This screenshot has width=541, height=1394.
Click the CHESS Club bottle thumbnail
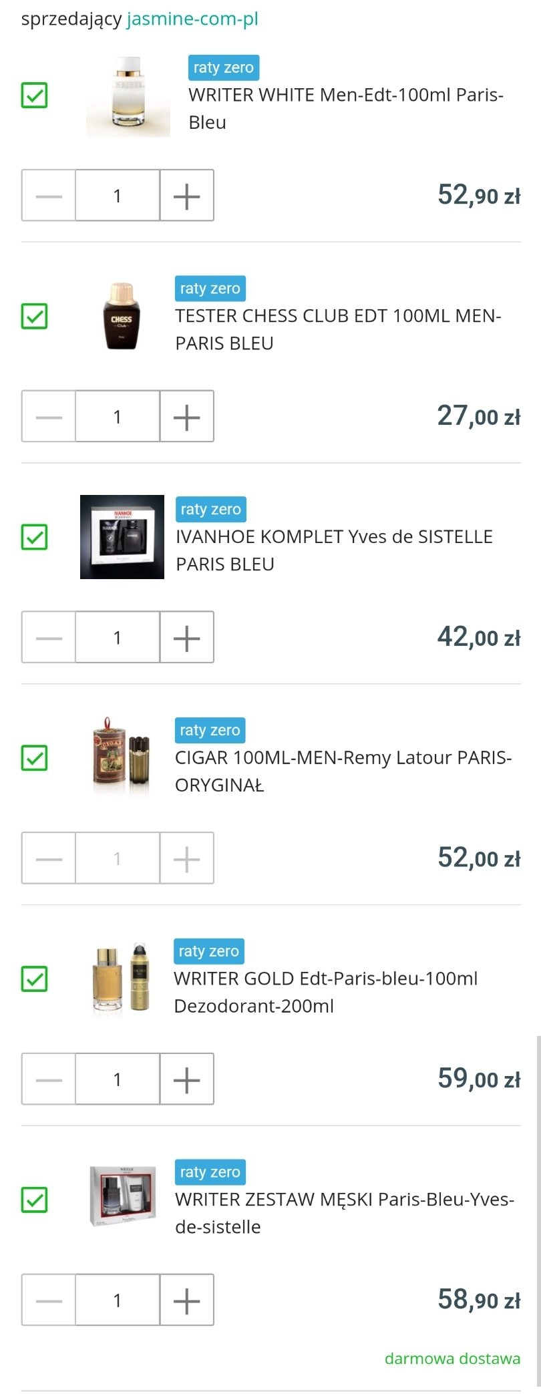122,316
